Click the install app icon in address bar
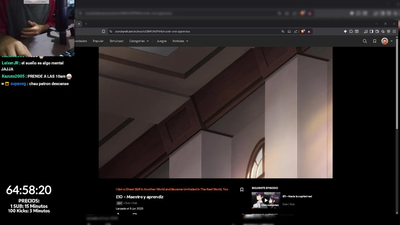The image size is (400, 225). tap(289, 32)
